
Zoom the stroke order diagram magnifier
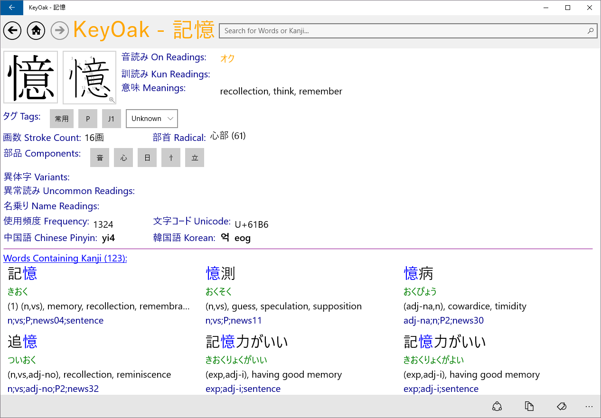112,100
